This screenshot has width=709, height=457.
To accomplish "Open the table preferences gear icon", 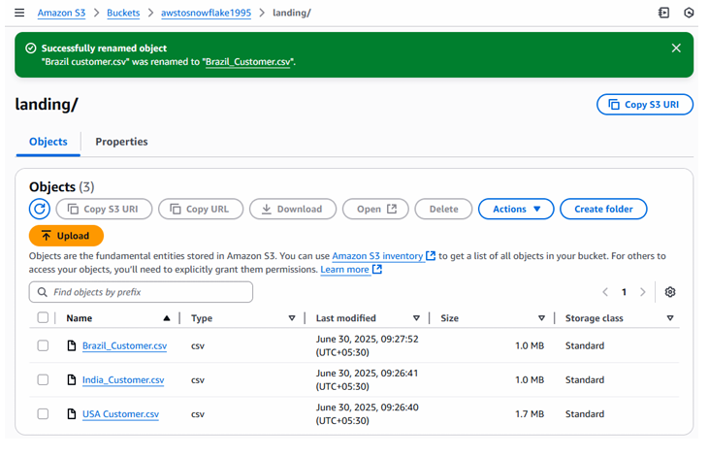I will (x=669, y=292).
